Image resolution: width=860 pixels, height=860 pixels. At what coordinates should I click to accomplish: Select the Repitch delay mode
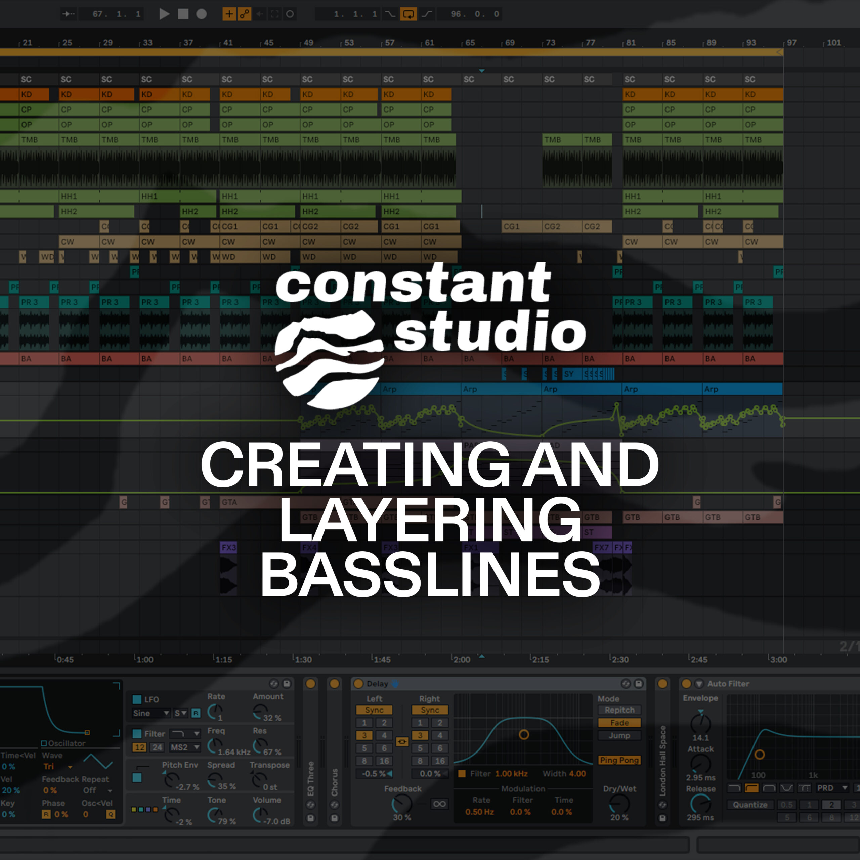(x=619, y=711)
